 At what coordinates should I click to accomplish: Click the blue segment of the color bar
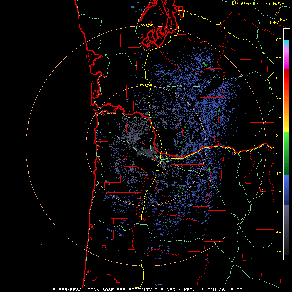coord(286,190)
